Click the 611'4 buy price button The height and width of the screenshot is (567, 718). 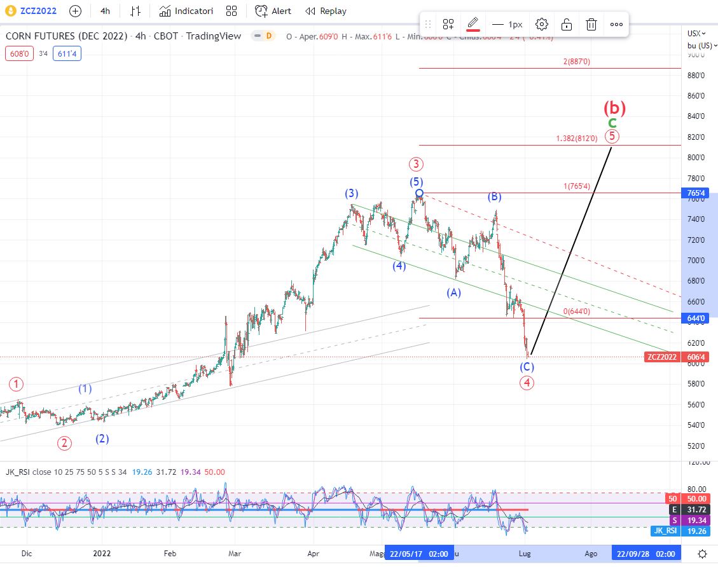pos(67,53)
